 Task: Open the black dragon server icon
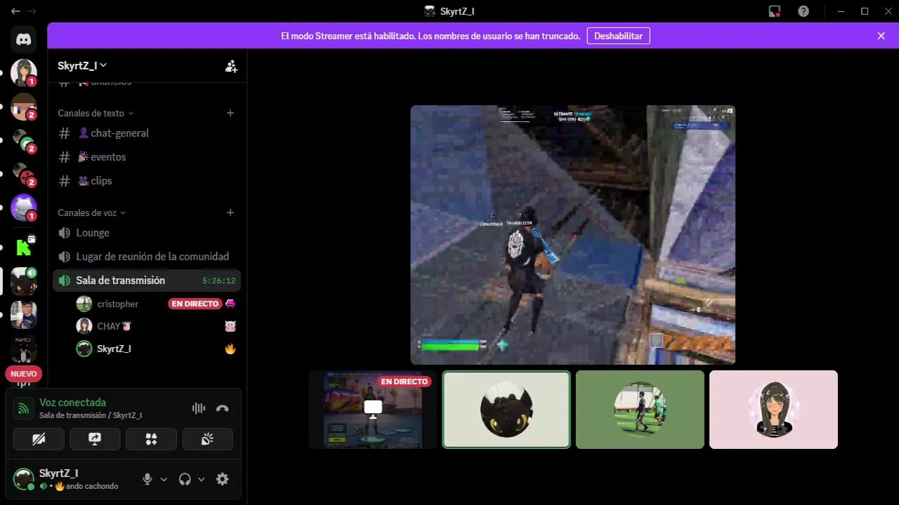[x=24, y=281]
